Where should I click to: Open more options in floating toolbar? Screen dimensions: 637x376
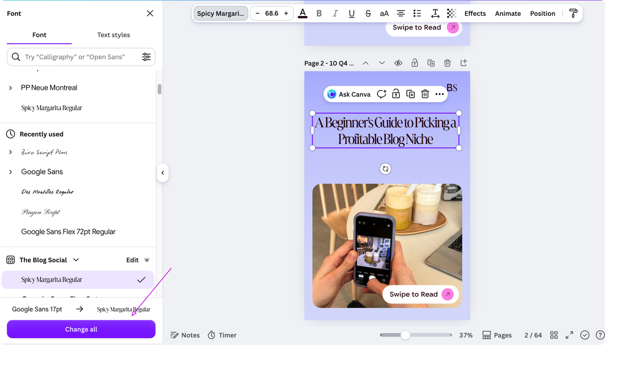tap(439, 94)
